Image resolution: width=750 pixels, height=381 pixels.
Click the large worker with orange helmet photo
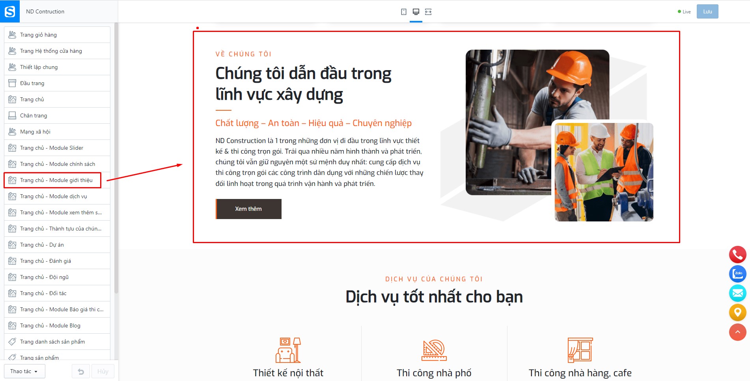coord(537,122)
